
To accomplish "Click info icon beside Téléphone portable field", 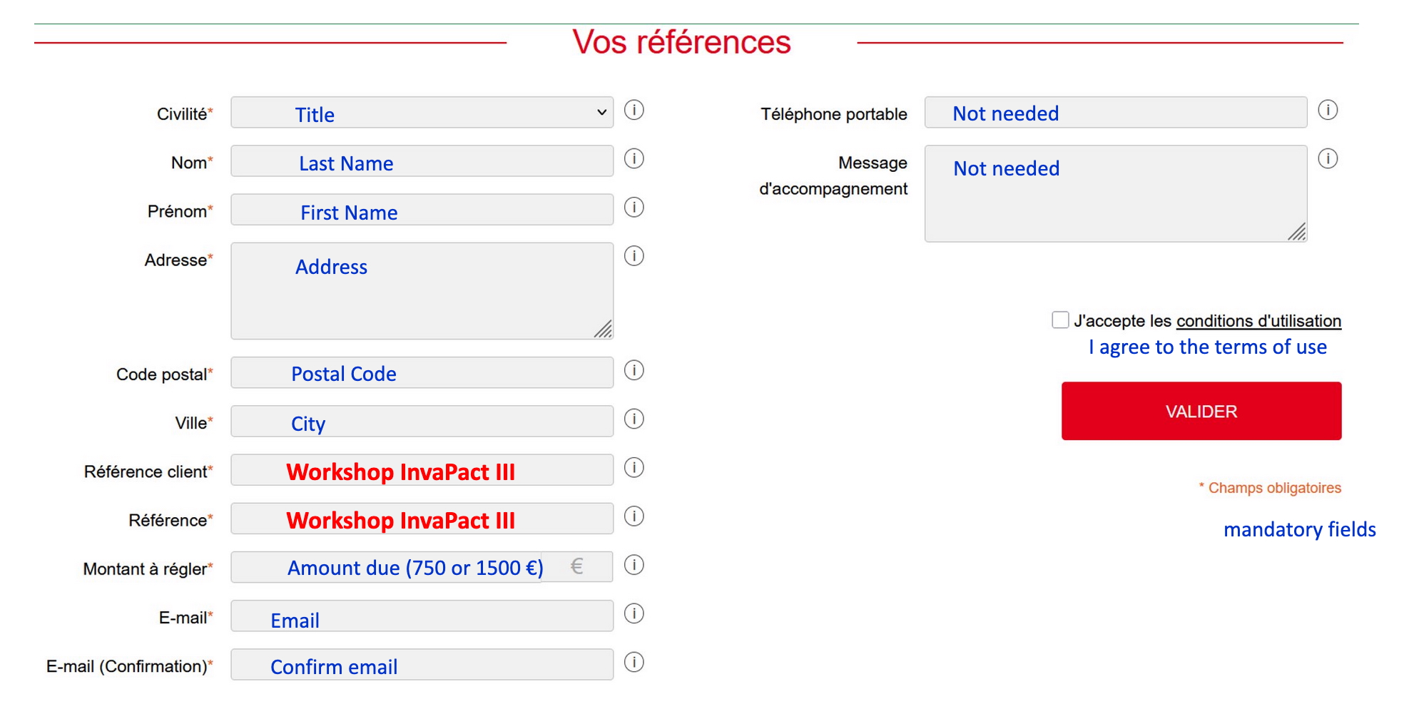I will pos(1327,111).
